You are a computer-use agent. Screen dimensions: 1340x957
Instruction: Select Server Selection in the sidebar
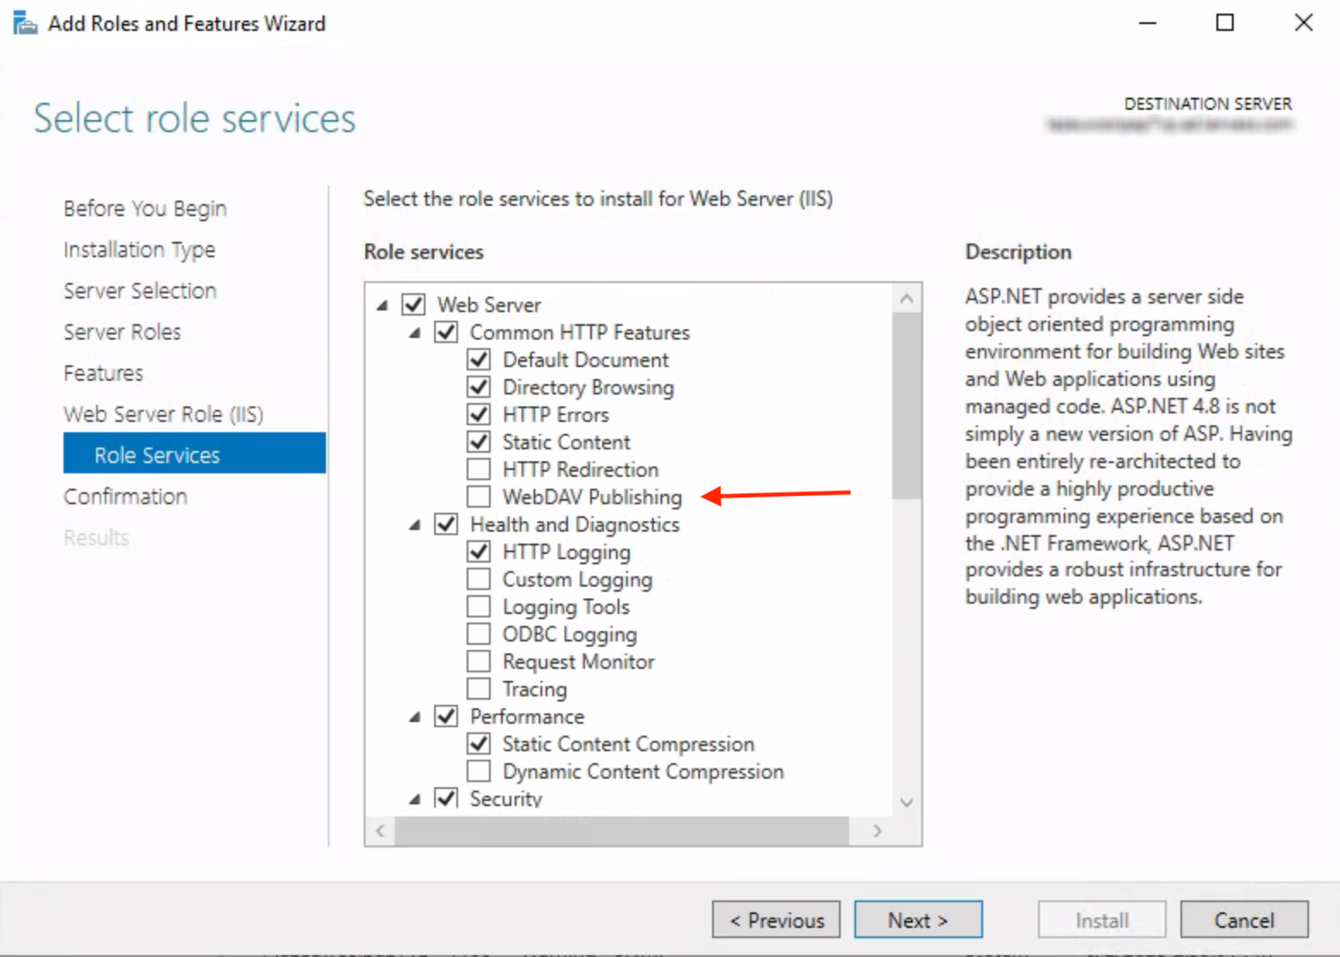(x=140, y=291)
